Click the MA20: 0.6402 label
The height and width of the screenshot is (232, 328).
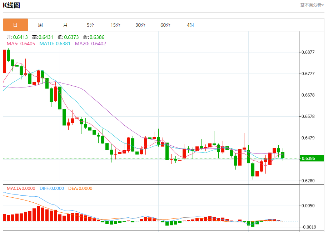(90, 44)
